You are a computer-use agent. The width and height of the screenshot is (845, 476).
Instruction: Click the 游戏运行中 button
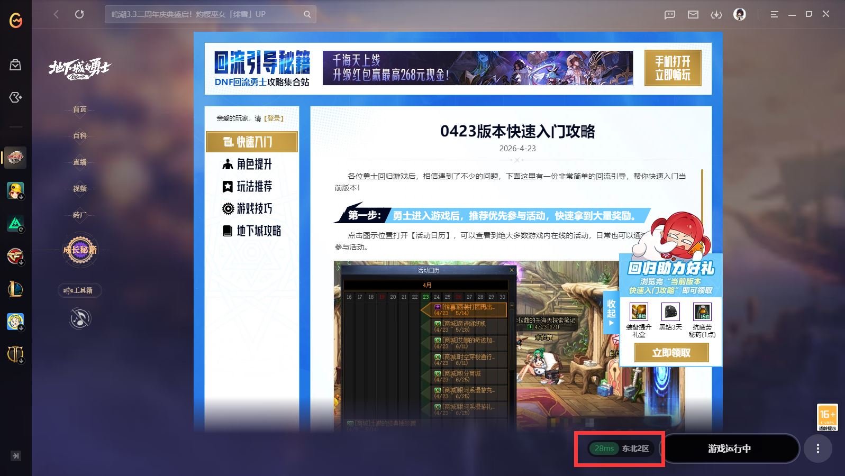730,448
